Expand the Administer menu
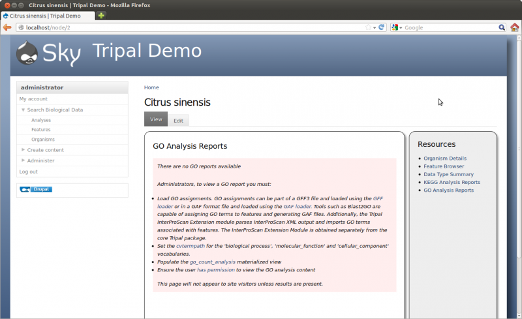The height and width of the screenshot is (319, 522). tap(40, 160)
